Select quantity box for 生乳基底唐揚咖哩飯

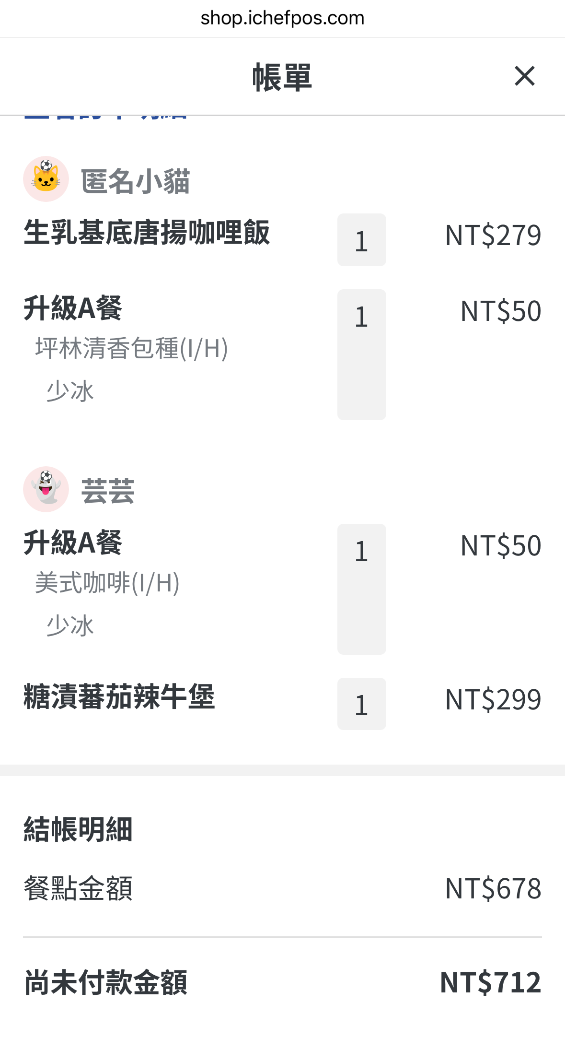pyautogui.click(x=362, y=240)
